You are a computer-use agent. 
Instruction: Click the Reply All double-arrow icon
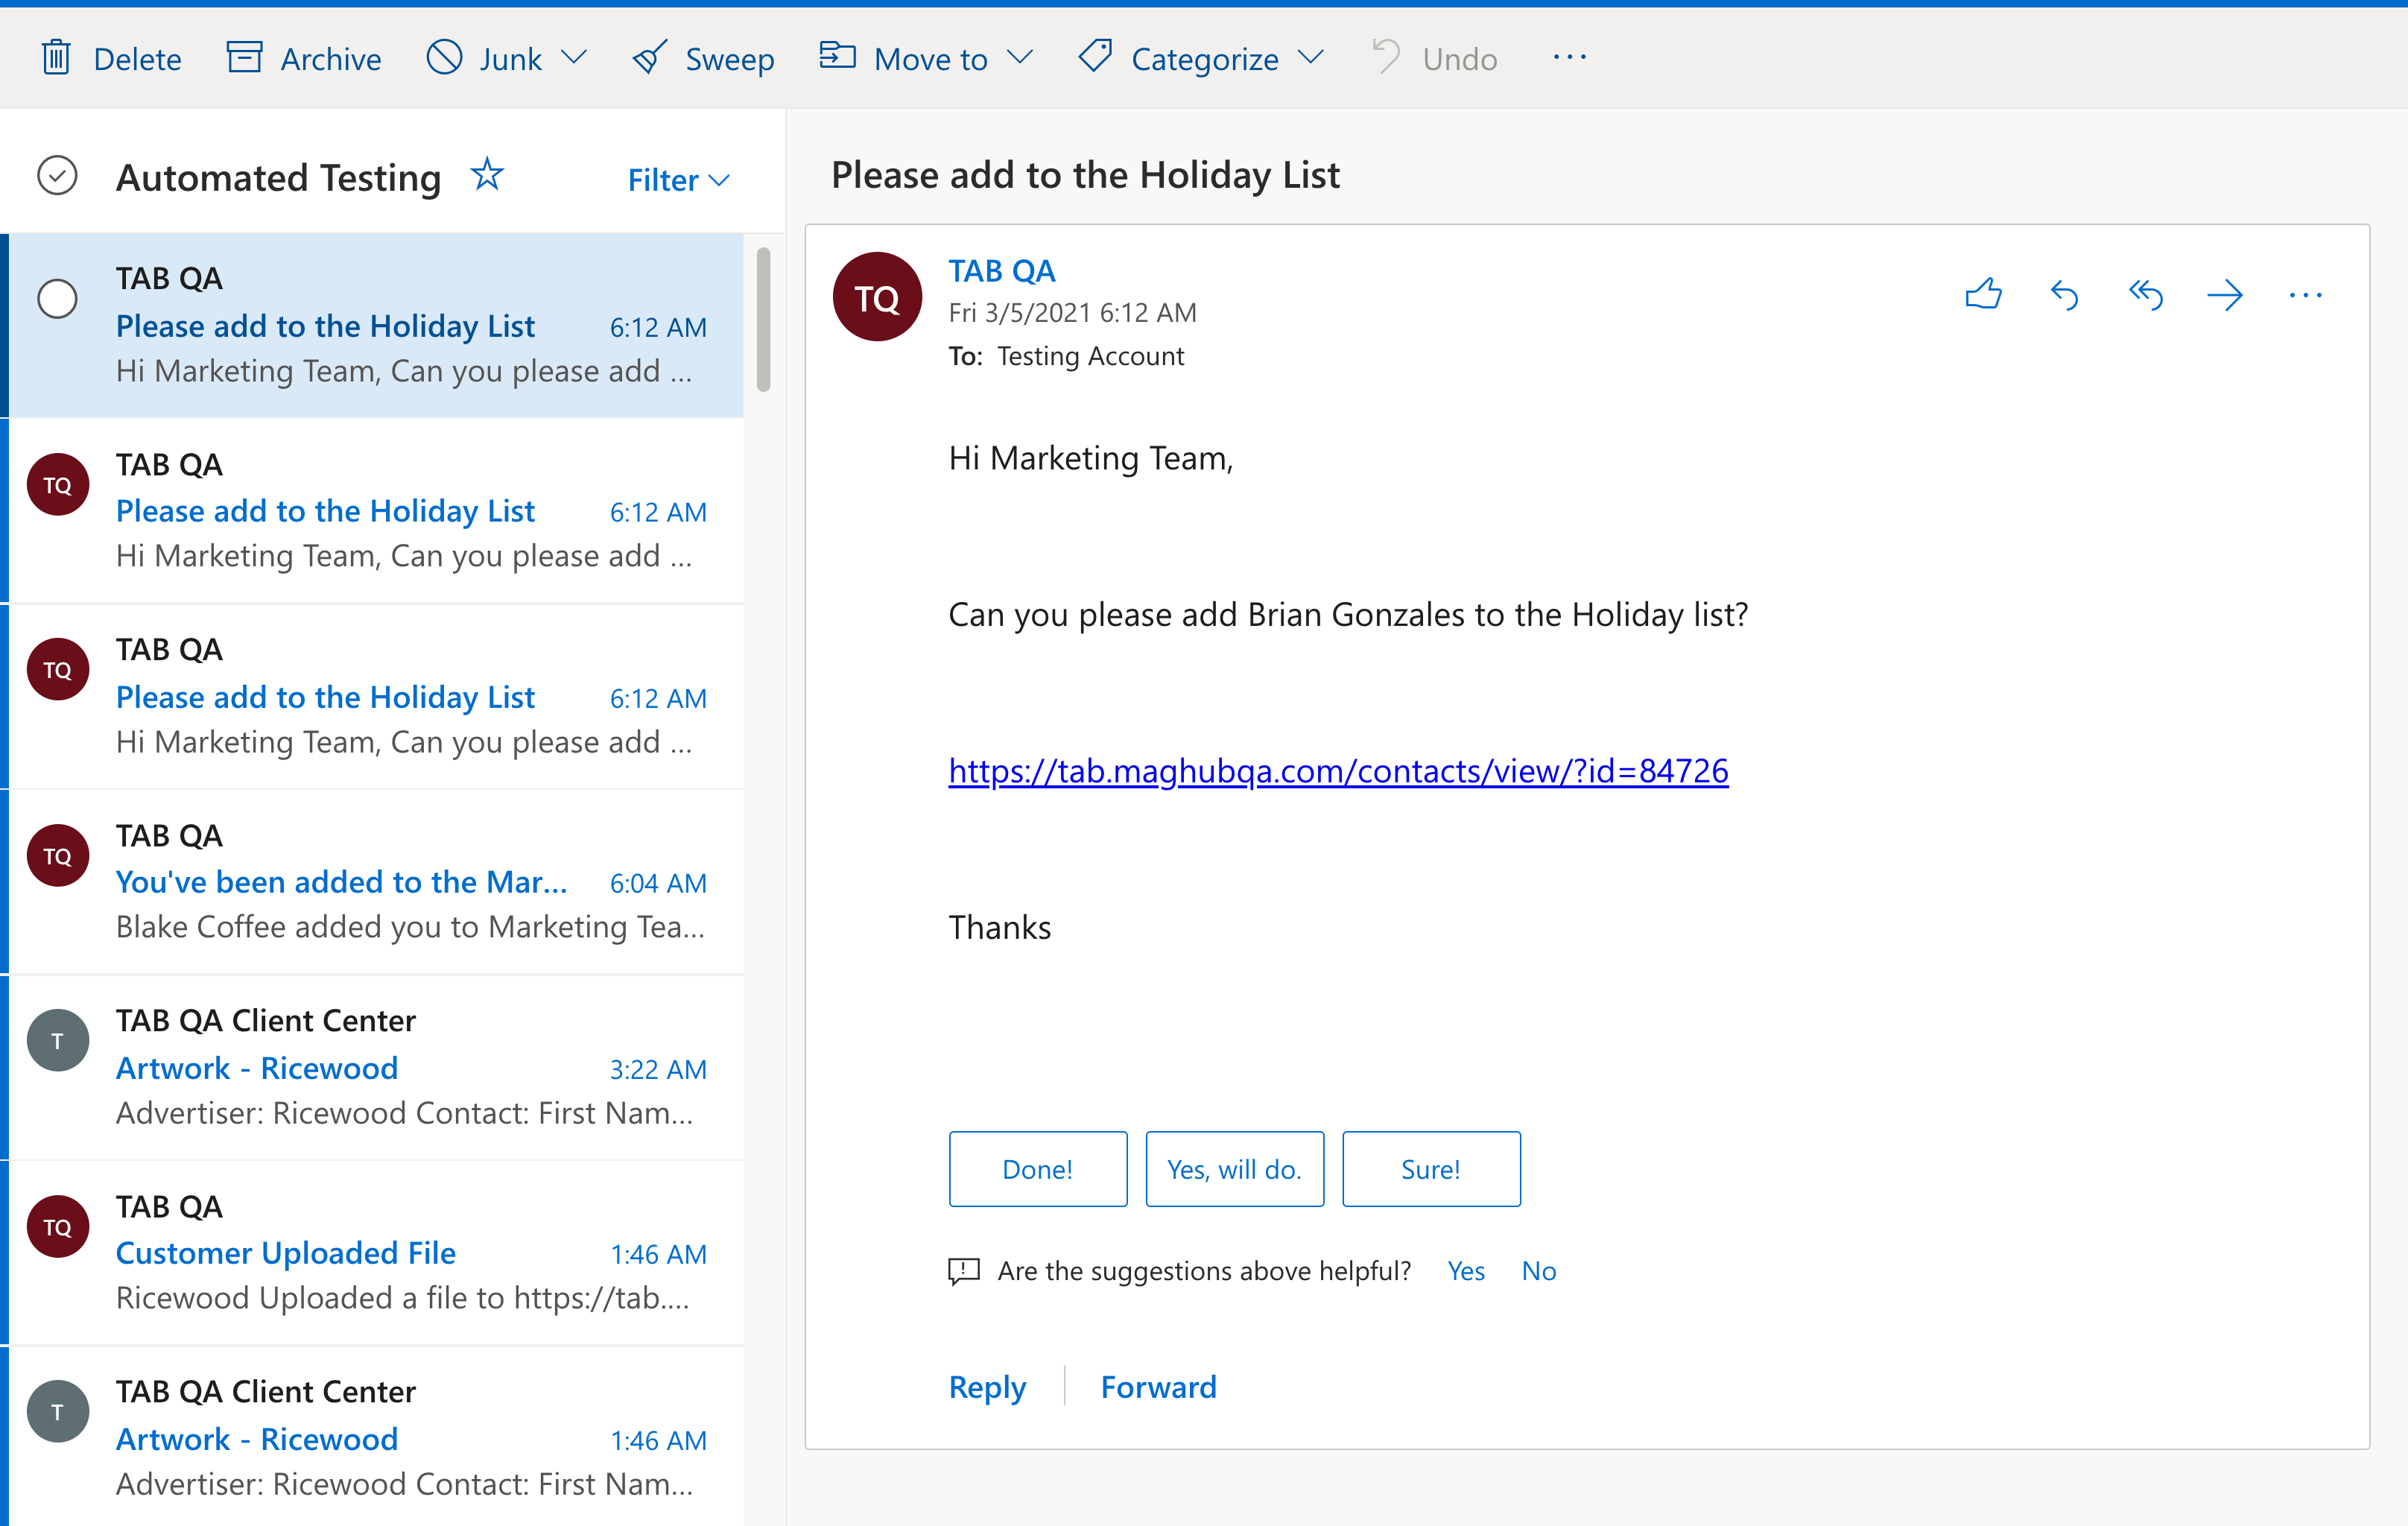pyautogui.click(x=2145, y=295)
